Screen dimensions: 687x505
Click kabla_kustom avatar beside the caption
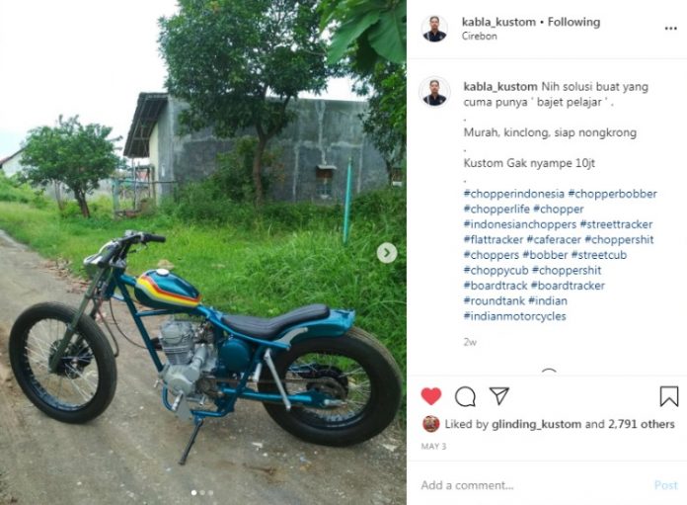pos(434,92)
